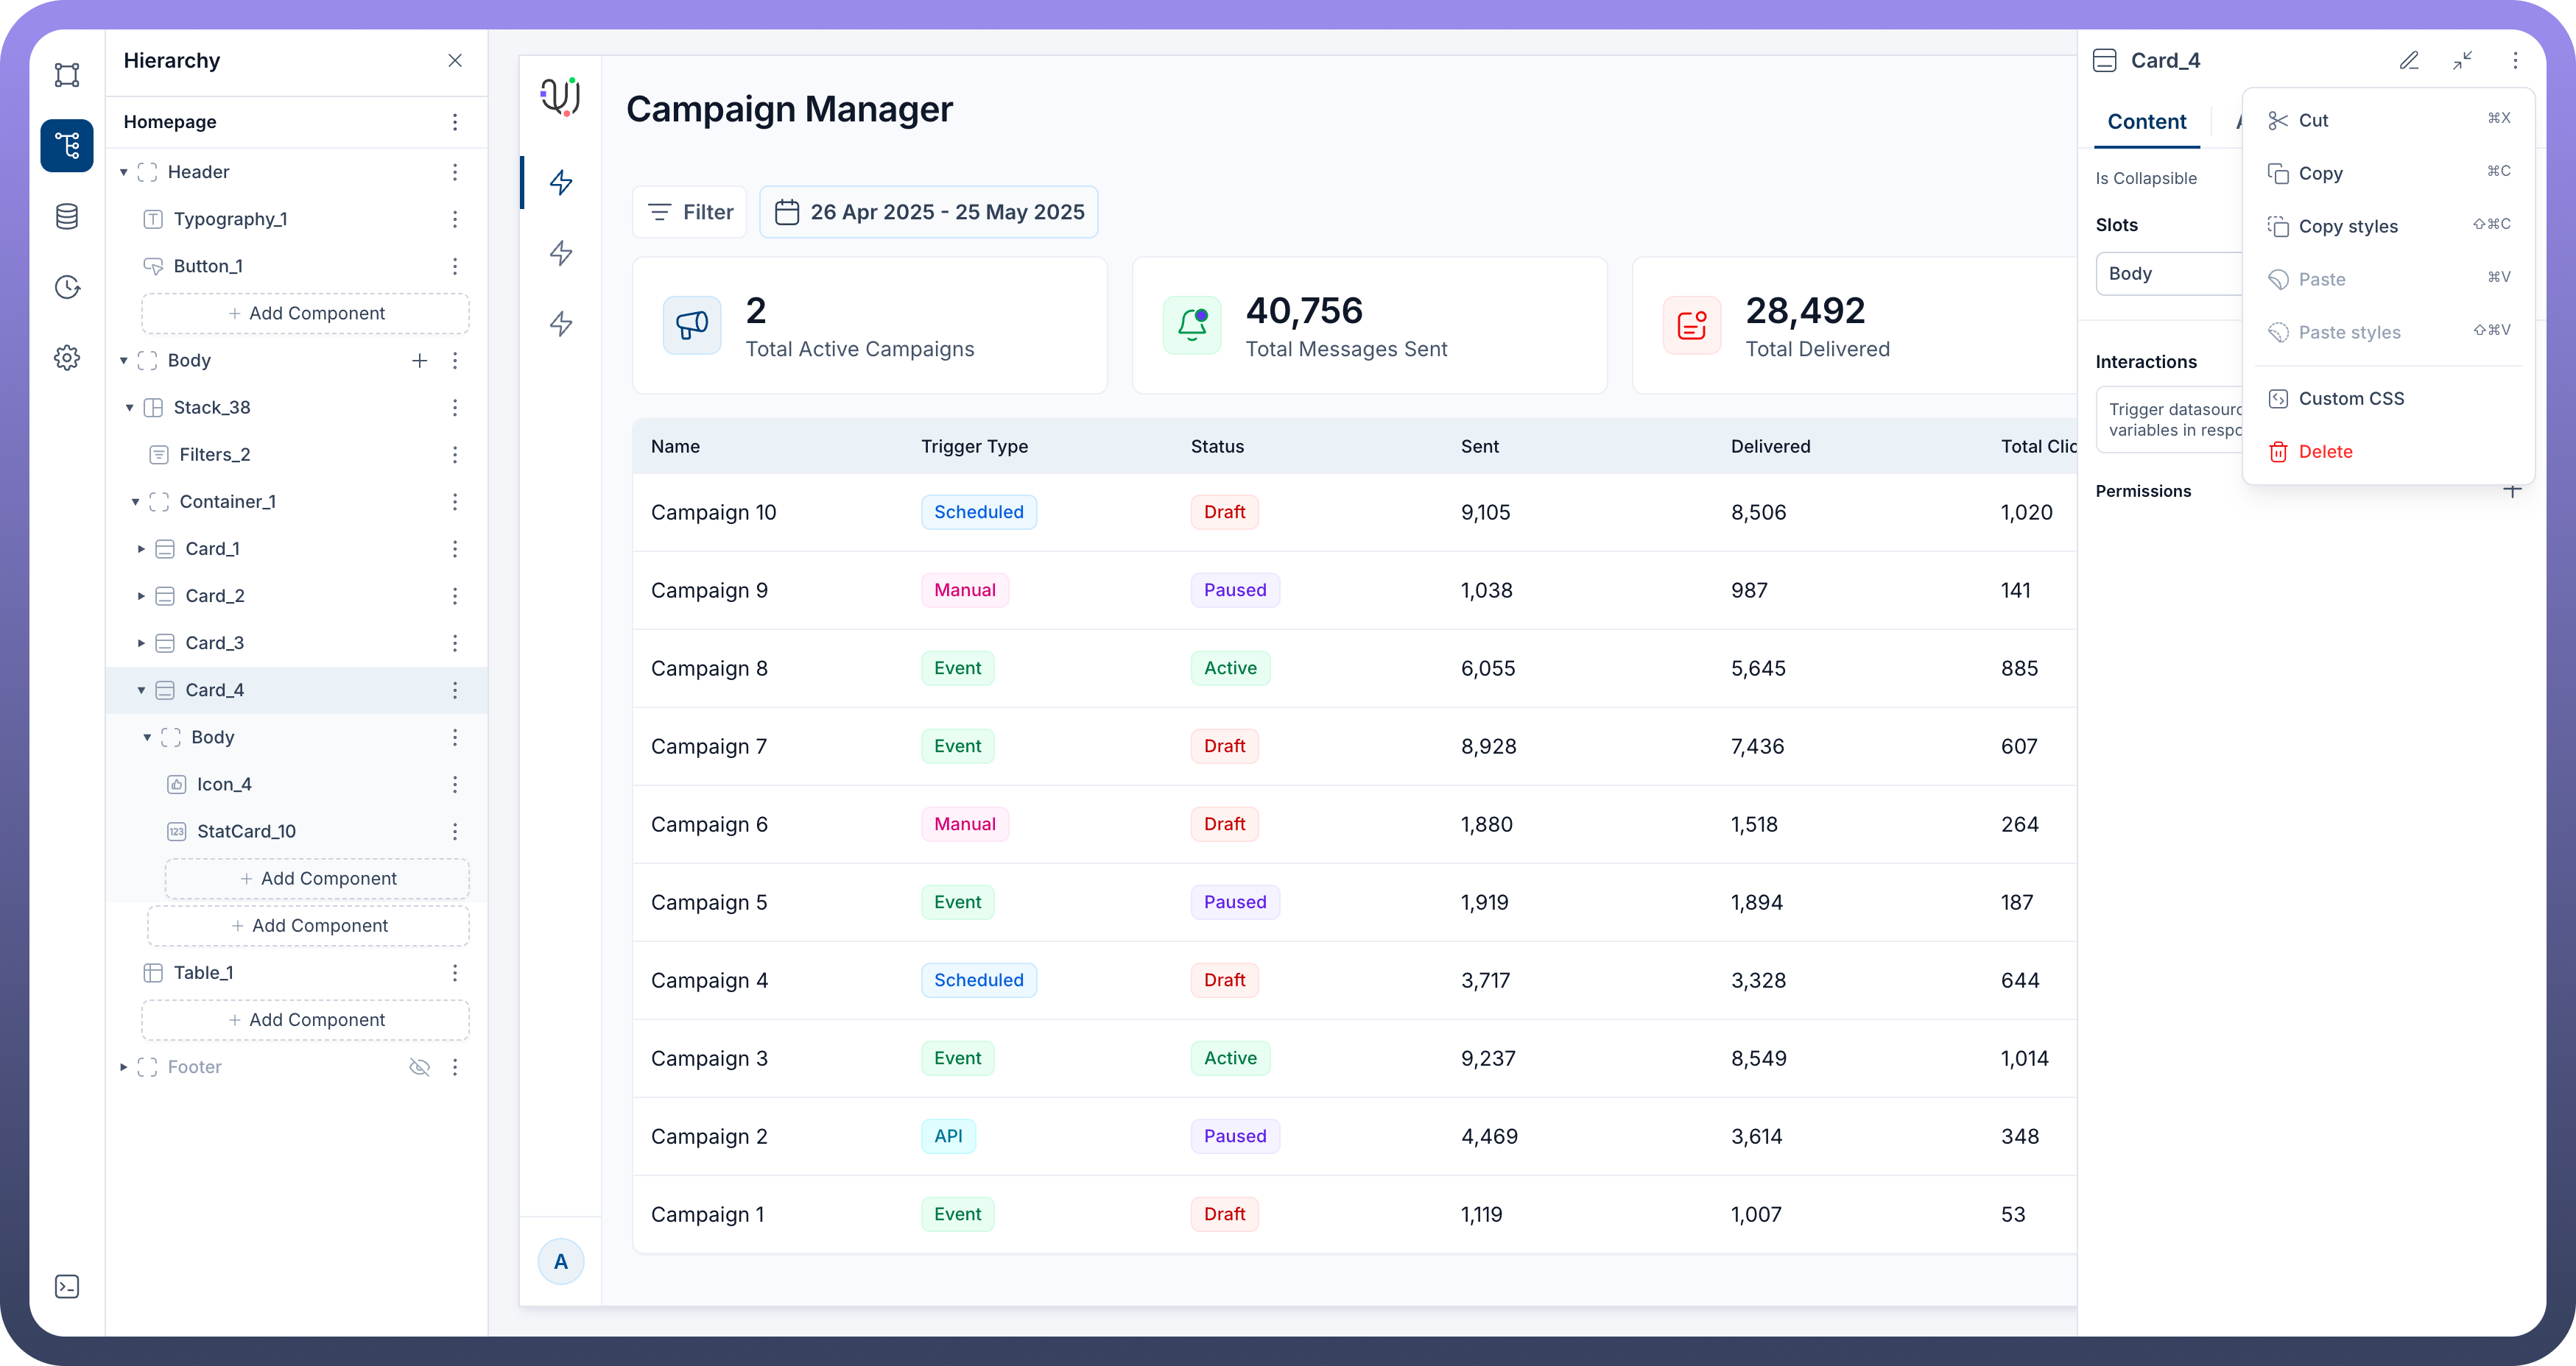Click the Filter button

click(x=690, y=212)
